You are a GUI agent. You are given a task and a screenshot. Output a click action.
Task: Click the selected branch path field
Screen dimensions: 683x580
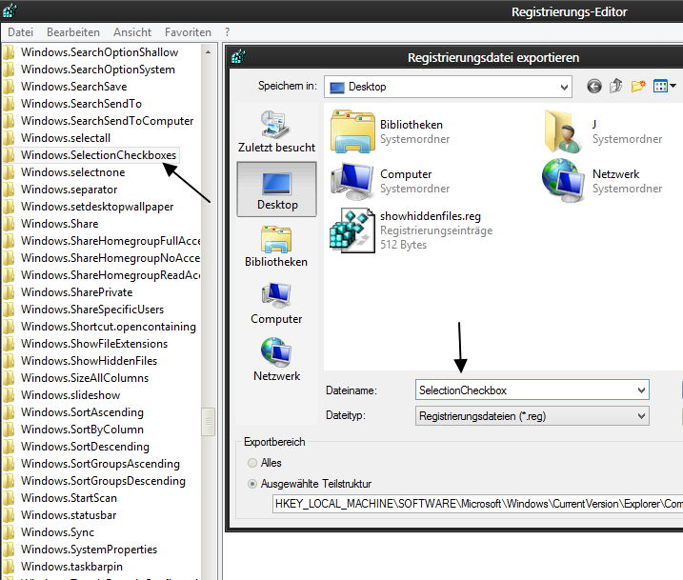pos(477,504)
